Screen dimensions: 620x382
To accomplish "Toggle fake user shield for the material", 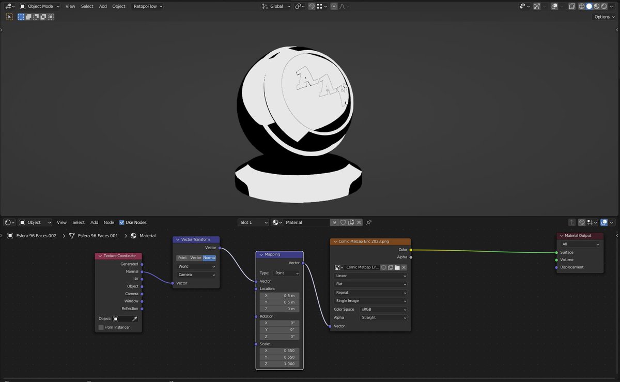I will [x=343, y=222].
